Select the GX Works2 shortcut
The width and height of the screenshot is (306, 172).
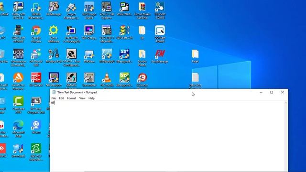(x=36, y=80)
